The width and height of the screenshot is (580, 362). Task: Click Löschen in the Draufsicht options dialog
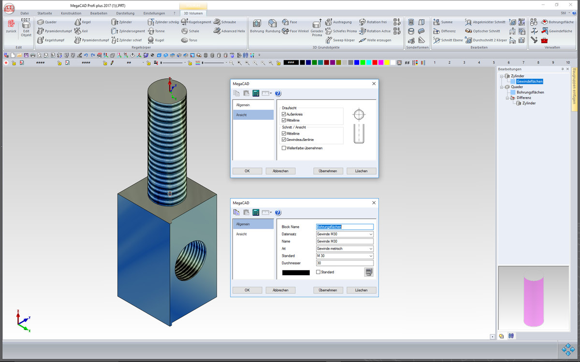pos(361,171)
